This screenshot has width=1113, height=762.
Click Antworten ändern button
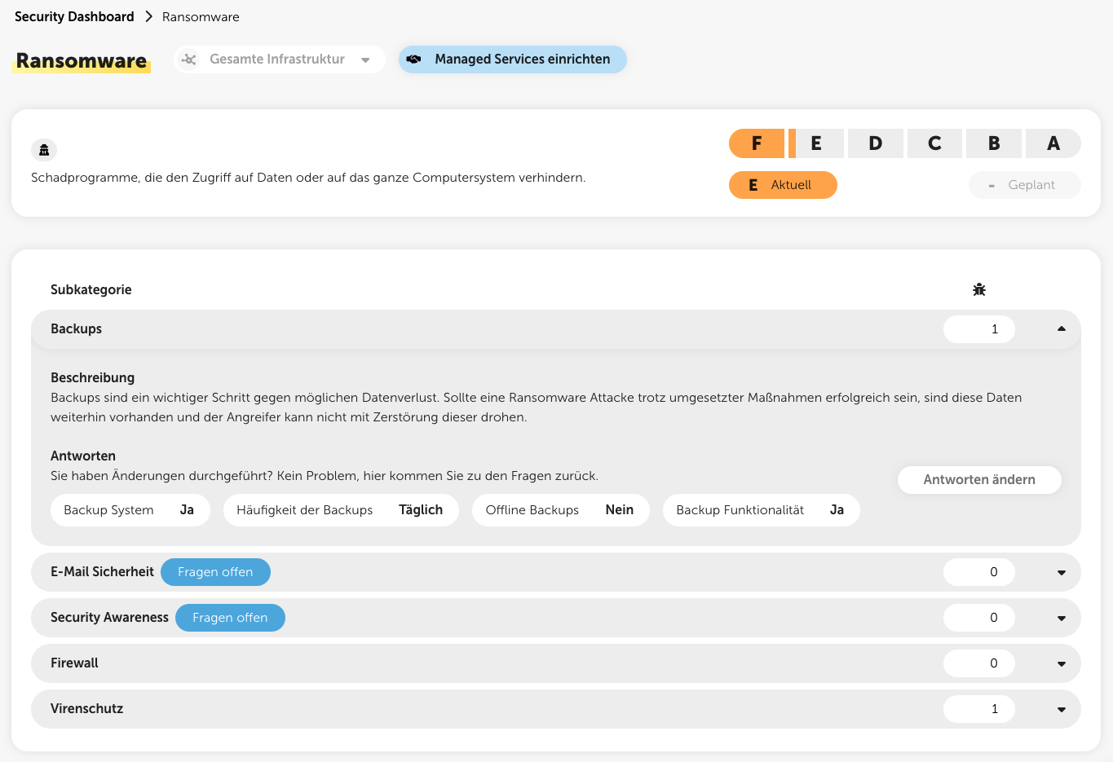coord(979,480)
